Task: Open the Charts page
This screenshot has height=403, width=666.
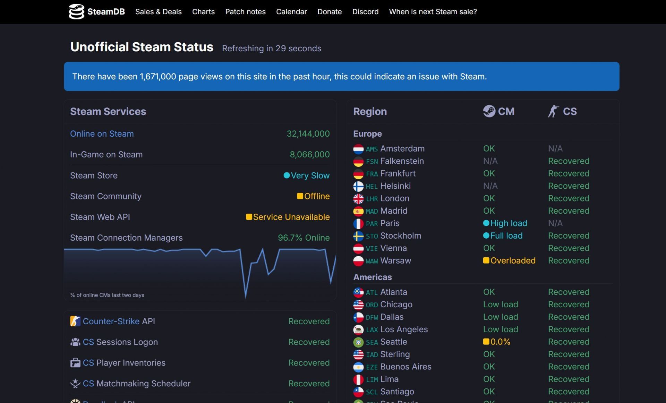Action: (203, 12)
